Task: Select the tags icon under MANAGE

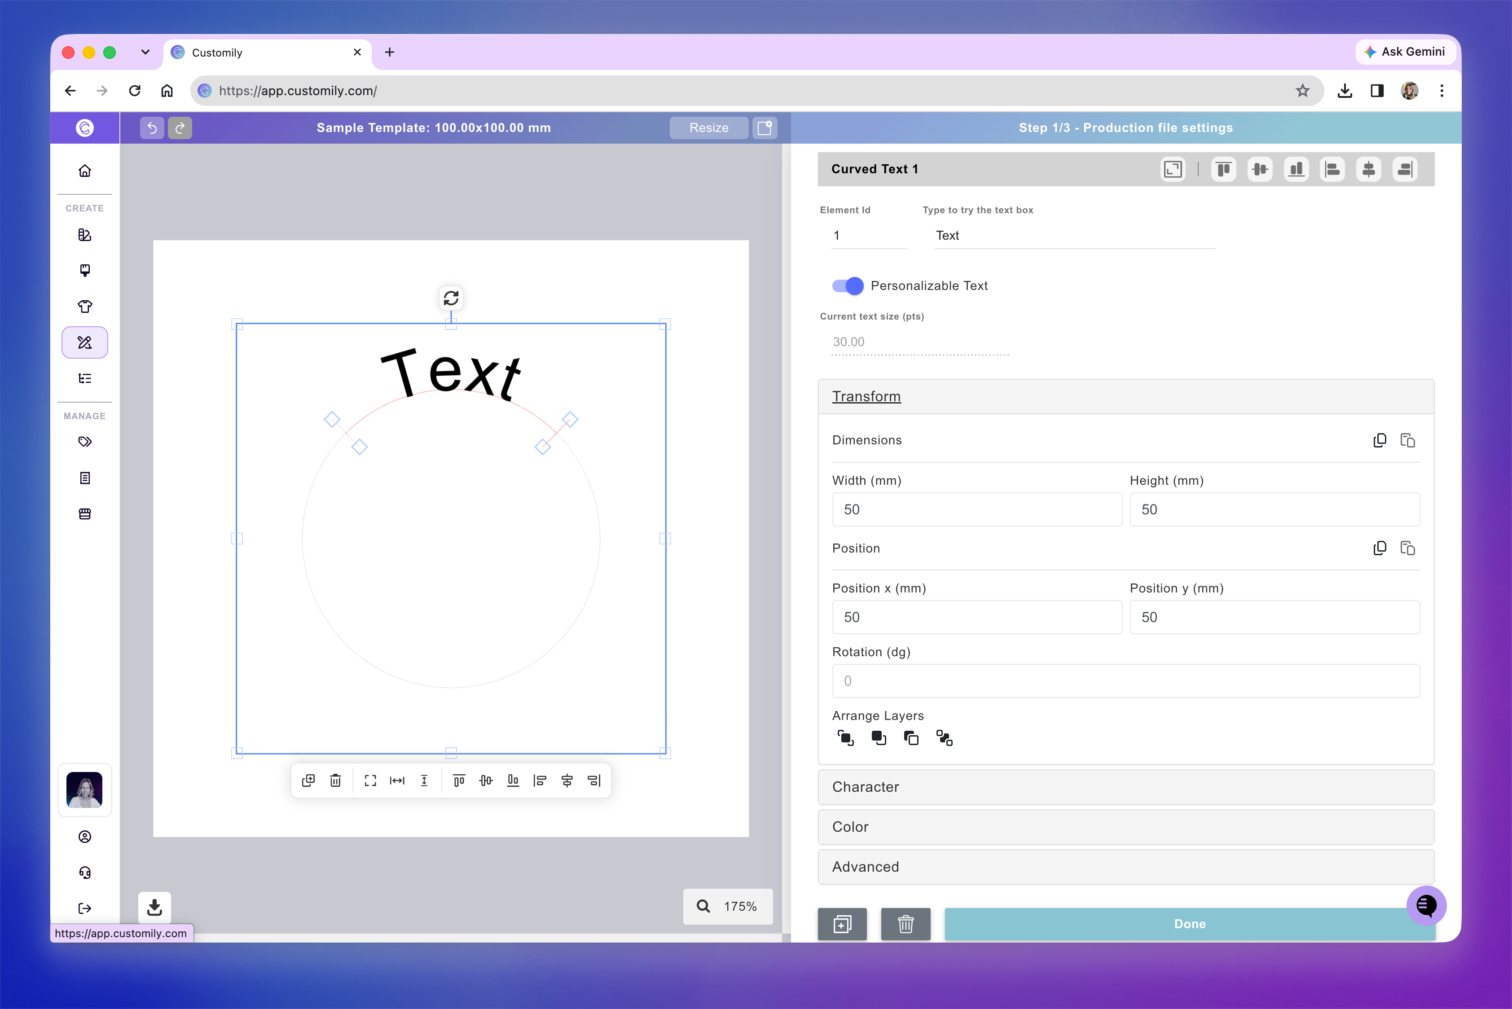Action: (x=85, y=442)
